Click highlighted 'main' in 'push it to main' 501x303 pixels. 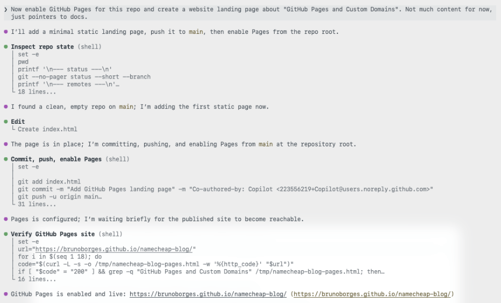(196, 32)
